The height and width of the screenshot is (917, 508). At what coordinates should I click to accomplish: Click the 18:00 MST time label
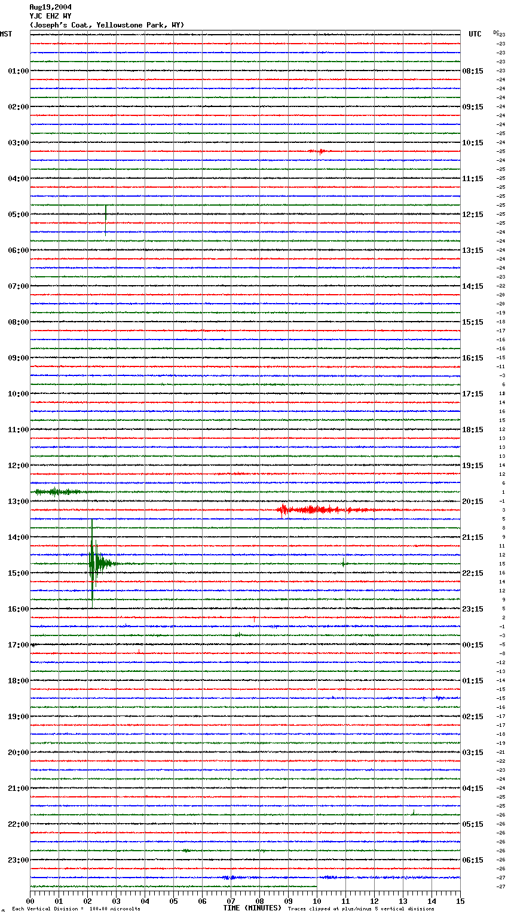pyautogui.click(x=19, y=681)
